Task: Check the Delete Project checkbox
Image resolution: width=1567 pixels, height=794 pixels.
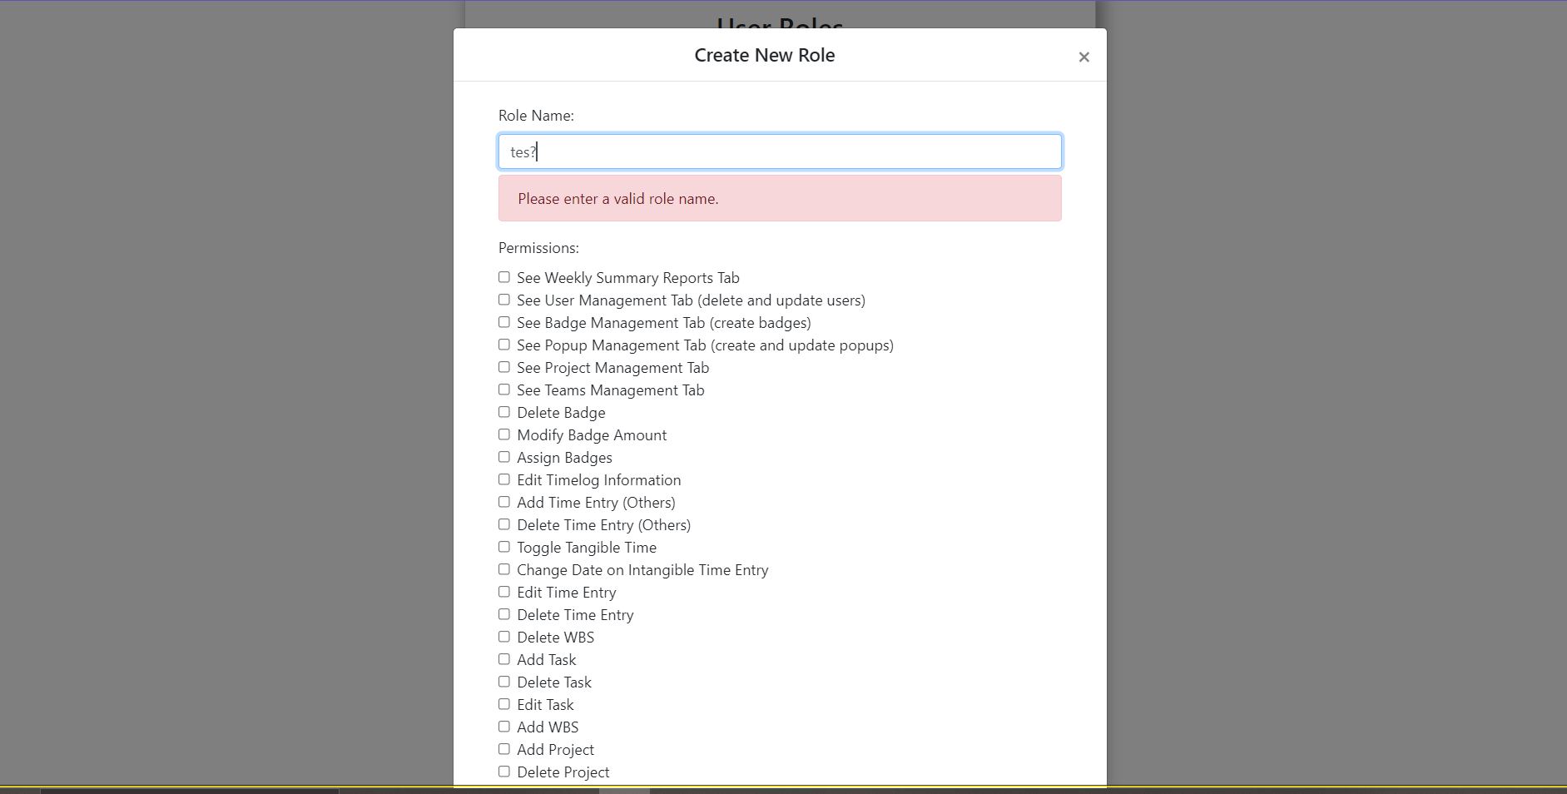Action: [504, 772]
